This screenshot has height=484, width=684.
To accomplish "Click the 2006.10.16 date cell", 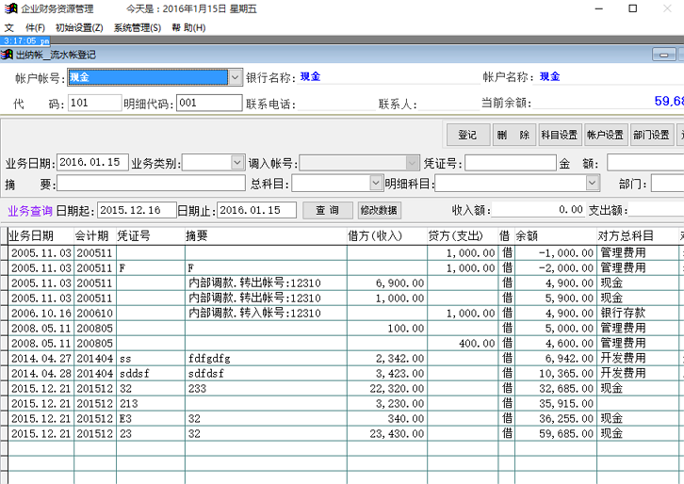I will tap(41, 313).
